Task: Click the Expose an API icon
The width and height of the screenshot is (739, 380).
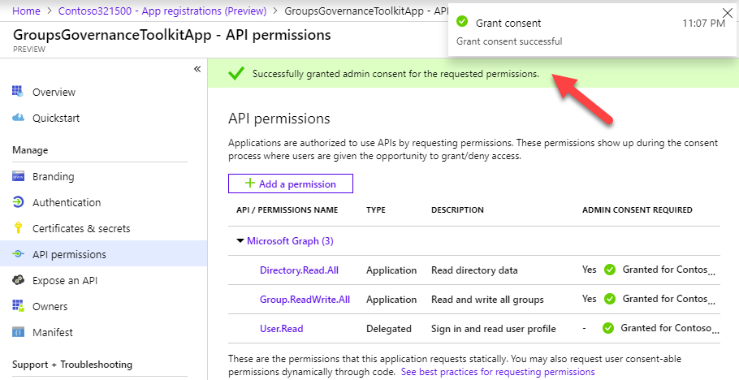Action: (x=18, y=280)
